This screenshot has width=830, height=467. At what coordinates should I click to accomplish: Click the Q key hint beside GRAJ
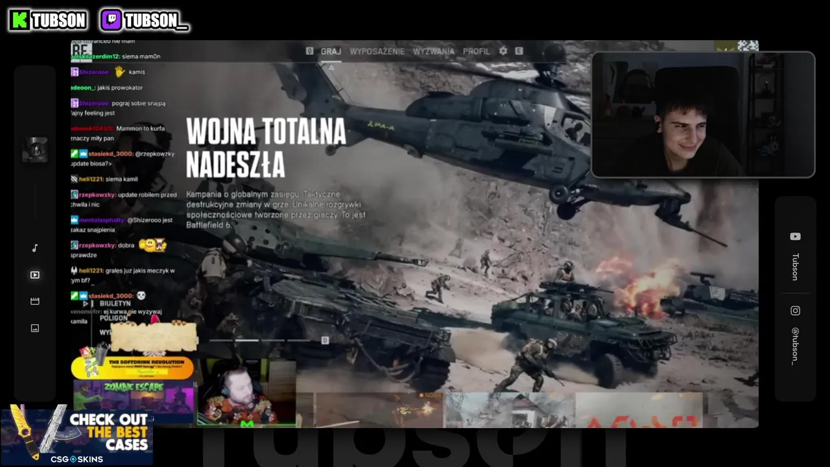[x=309, y=51]
